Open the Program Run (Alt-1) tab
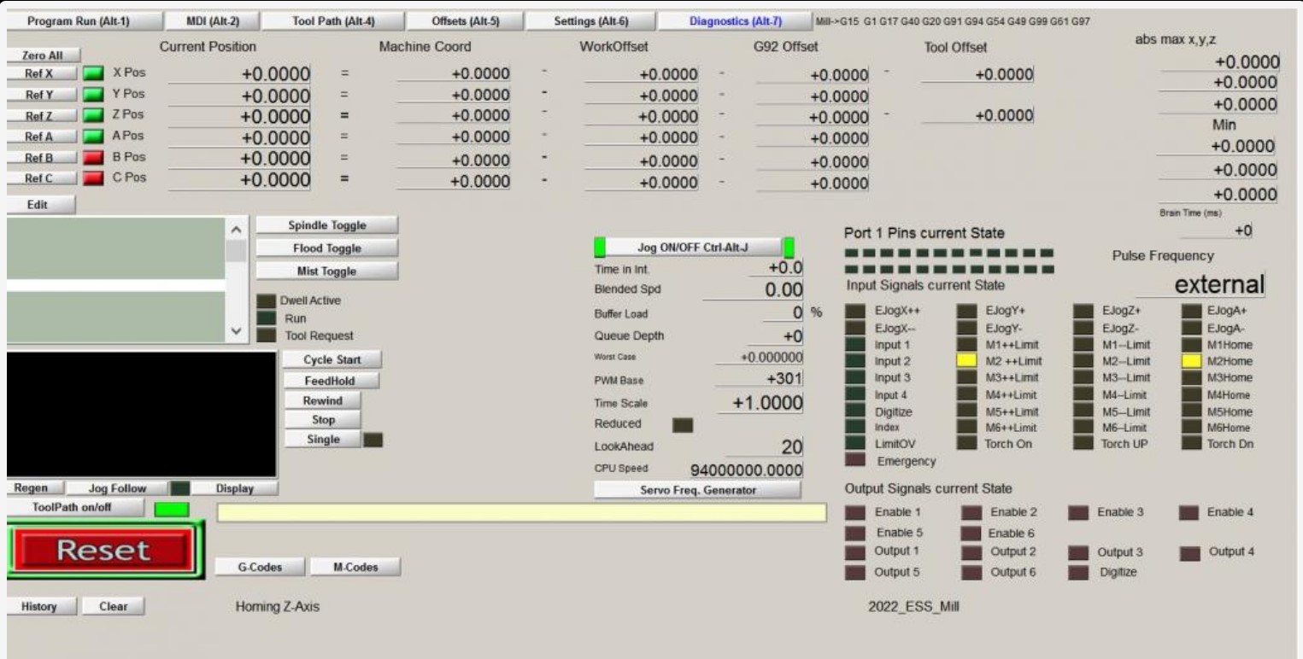This screenshot has width=1303, height=659. (79, 21)
